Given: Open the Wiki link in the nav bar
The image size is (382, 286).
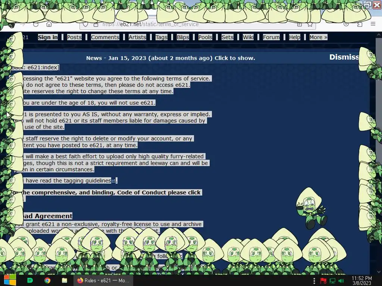Looking at the screenshot, I should (x=248, y=37).
